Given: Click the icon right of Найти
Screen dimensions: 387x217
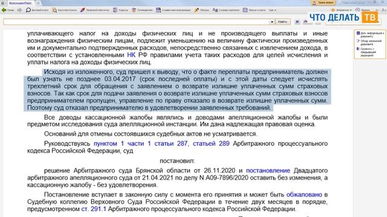Looking at the screenshot, I should coord(298,22).
